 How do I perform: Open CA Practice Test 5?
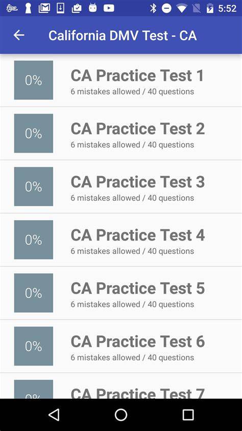[x=121, y=293]
